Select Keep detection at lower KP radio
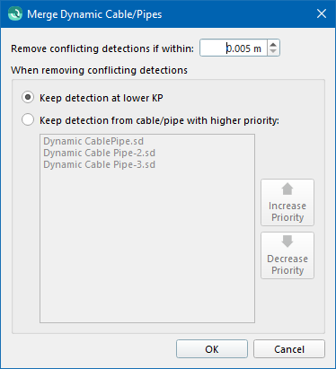 (x=28, y=98)
